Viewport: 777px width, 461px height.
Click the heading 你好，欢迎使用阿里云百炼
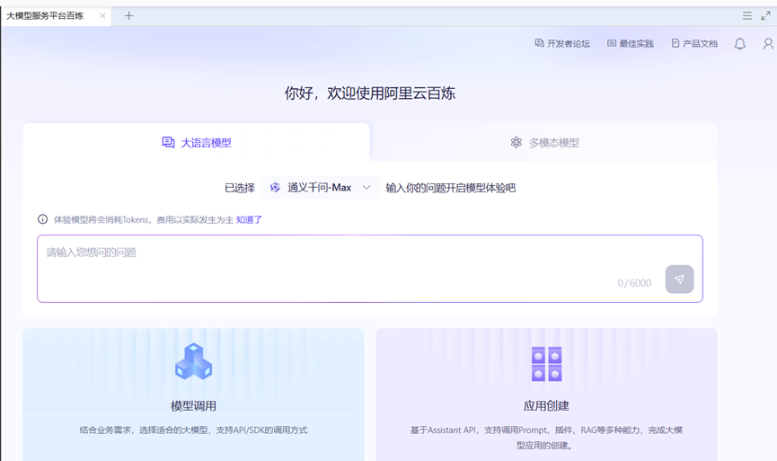point(370,93)
